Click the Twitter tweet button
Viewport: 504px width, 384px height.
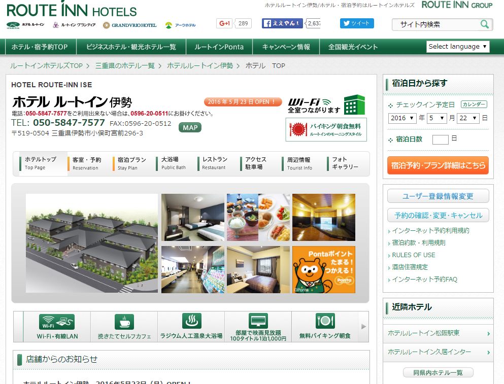(357, 23)
